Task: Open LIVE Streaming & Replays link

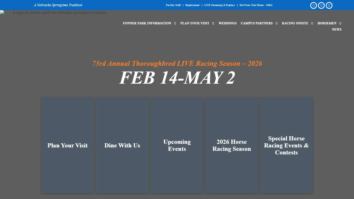Action: coord(220,5)
